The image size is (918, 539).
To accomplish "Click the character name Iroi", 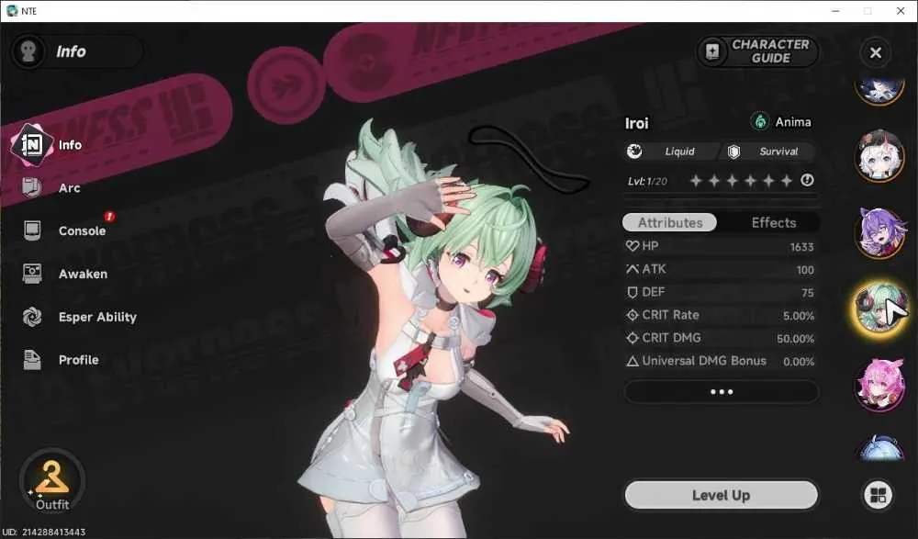I will (x=636, y=123).
